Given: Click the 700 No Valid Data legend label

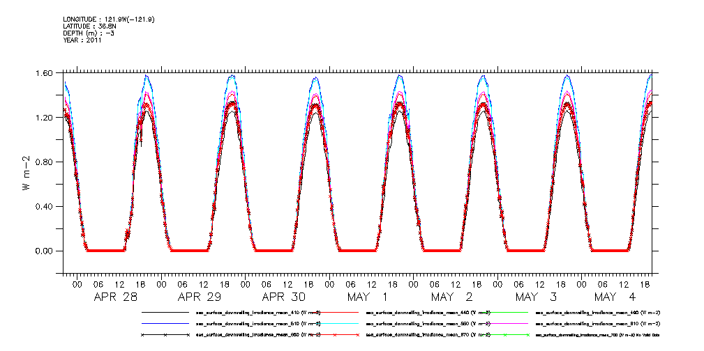Looking at the screenshot, I should 598,335.
